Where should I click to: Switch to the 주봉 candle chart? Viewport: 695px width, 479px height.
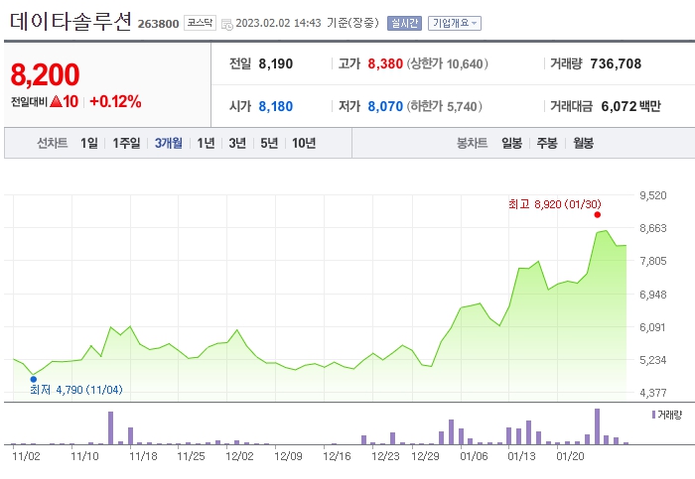[547, 143]
